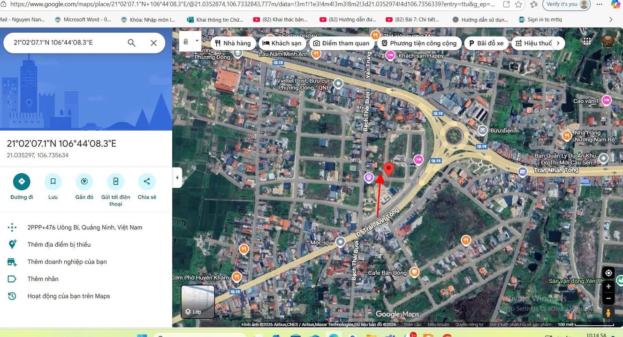Zoom in the map with plus button

pos(608,286)
